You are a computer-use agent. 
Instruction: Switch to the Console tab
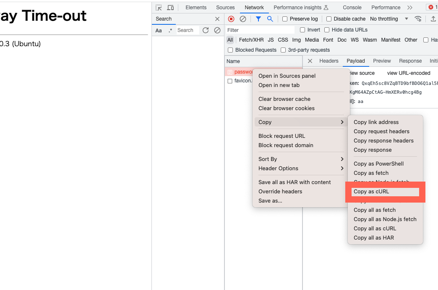(352, 8)
